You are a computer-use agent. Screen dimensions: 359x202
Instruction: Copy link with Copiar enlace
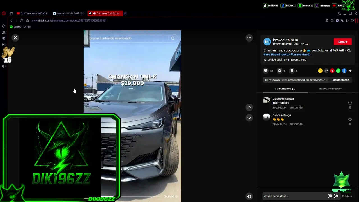click(340, 80)
